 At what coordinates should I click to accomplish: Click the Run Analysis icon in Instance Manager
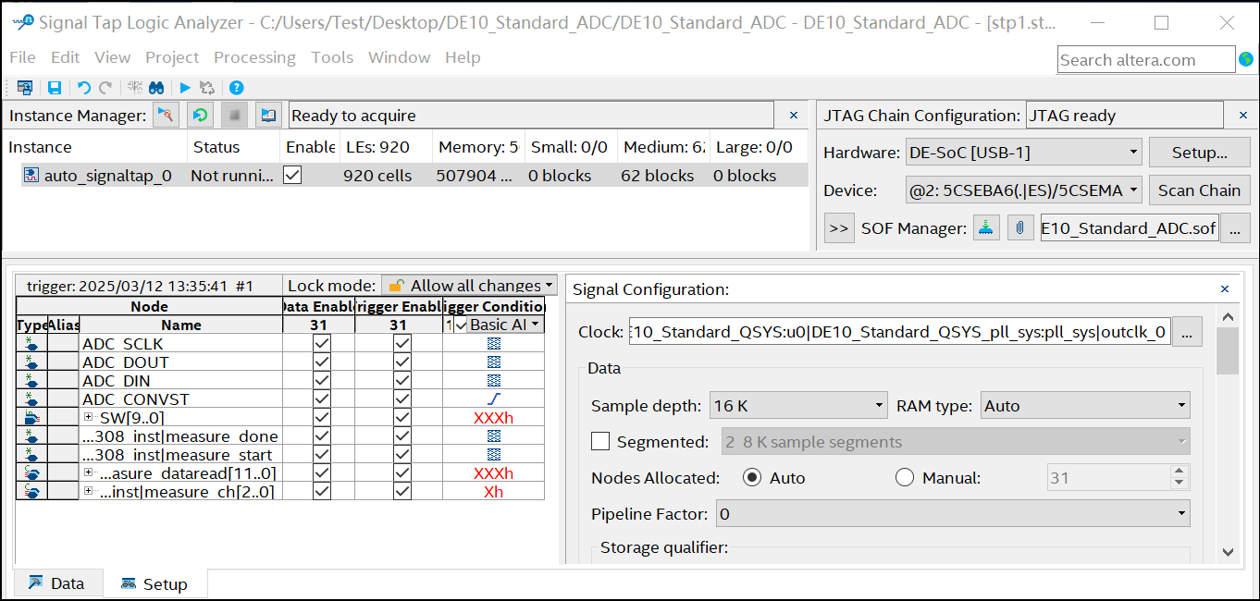click(x=166, y=116)
